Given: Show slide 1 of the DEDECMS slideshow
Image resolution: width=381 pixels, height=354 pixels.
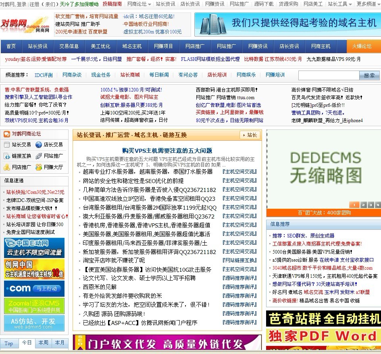Looking at the screenshot, I should click(354, 205).
